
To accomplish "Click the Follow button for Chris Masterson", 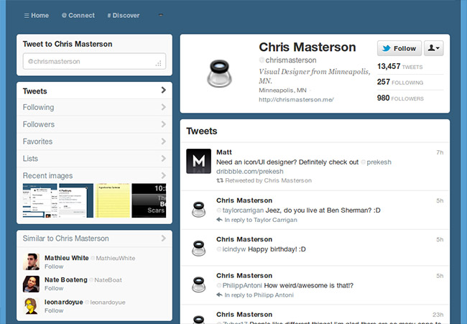I will pyautogui.click(x=399, y=48).
